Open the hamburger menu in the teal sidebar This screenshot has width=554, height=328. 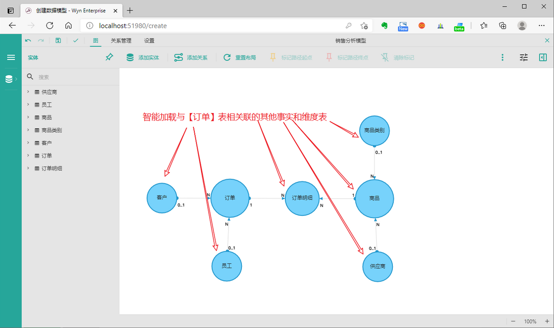pyautogui.click(x=11, y=57)
